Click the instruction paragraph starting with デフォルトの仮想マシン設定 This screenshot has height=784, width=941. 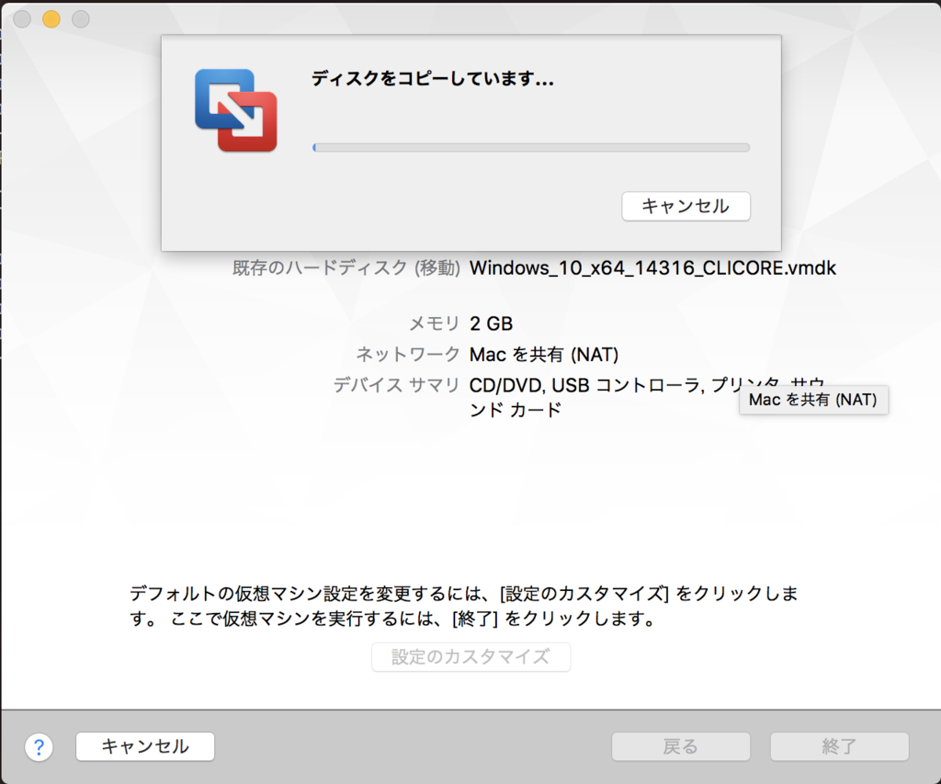point(463,606)
